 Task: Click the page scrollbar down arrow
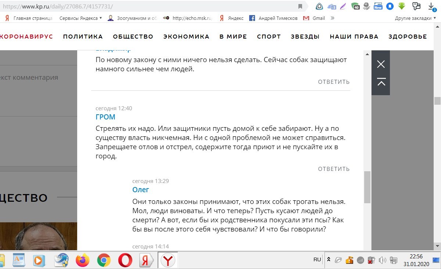click(x=437, y=246)
